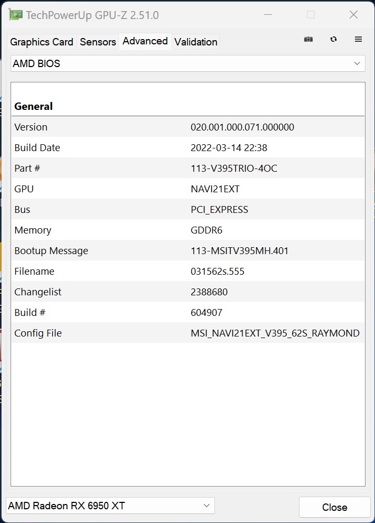Select the Part # value 113-V395TRIO-4OC
375x523 pixels.
pyautogui.click(x=233, y=169)
